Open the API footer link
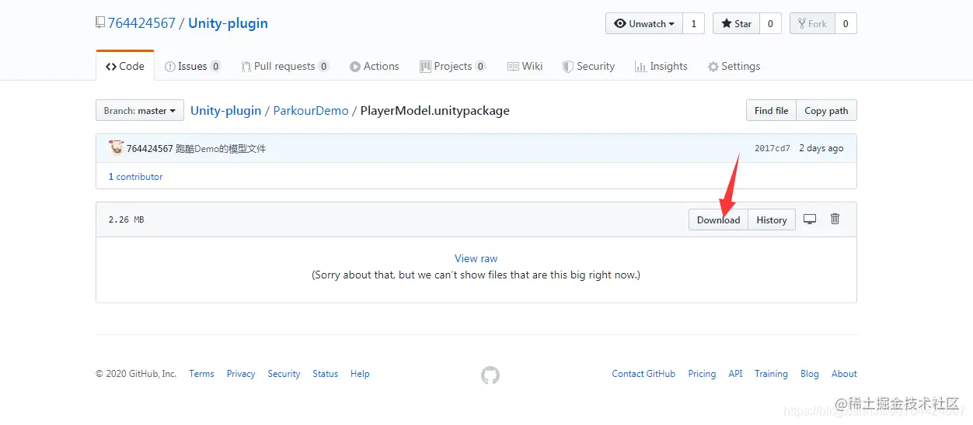The height and width of the screenshot is (425, 973). [735, 374]
